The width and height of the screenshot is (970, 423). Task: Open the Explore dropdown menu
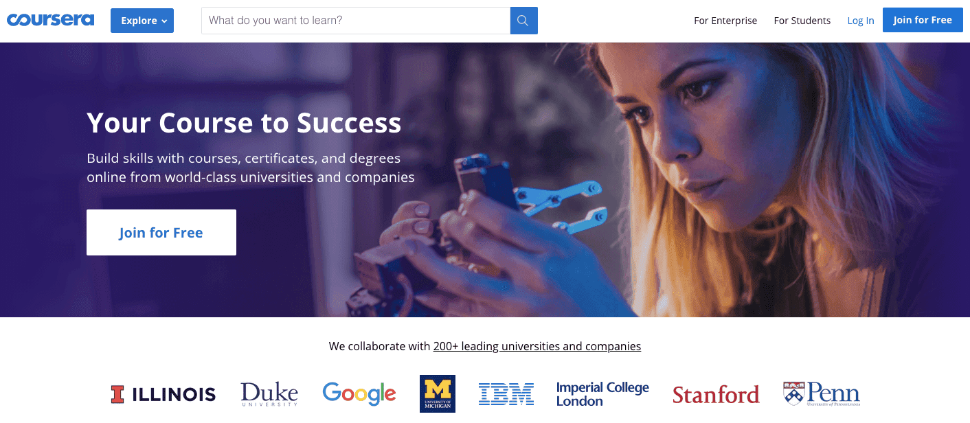pos(142,21)
